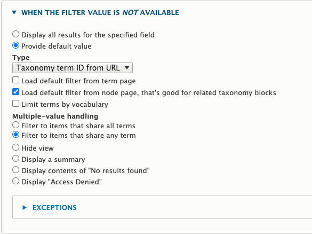Click the Load default filter from term page label
This screenshot has height=234, width=312.
pos(78,81)
